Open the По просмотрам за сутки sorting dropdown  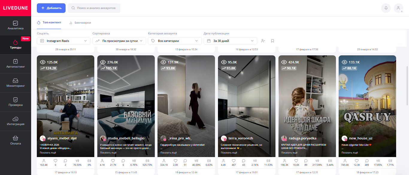119,41
